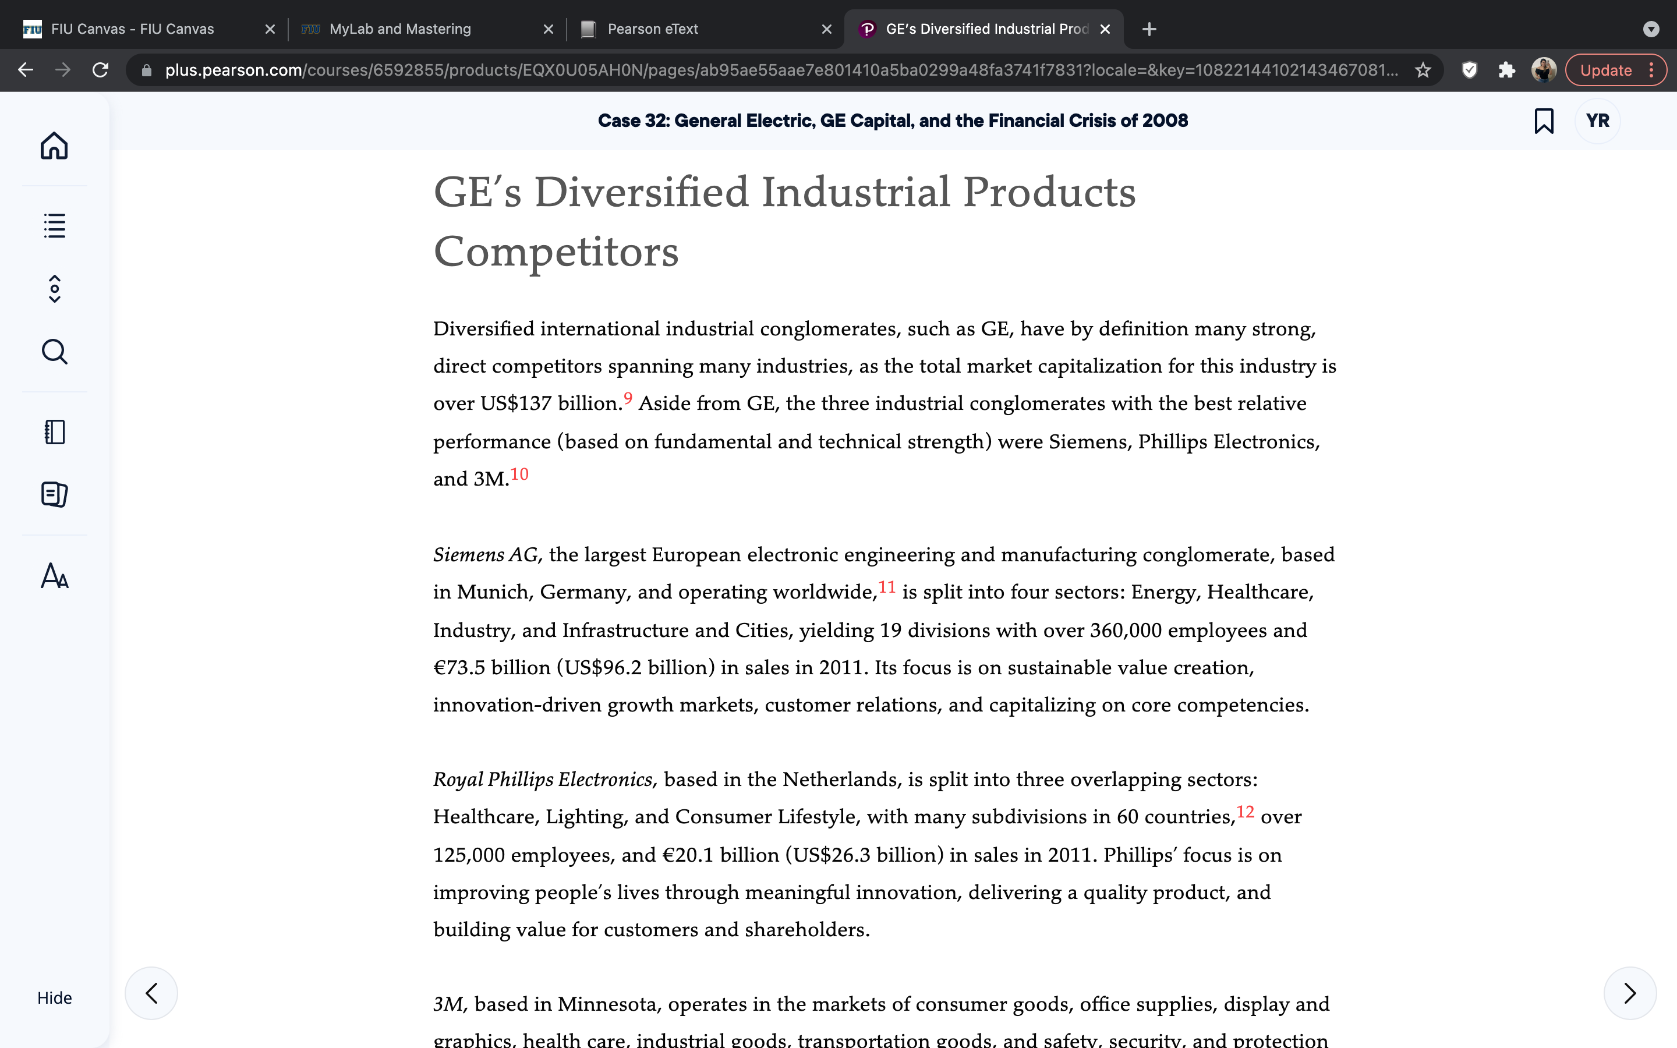Hide the sidebar panel
1677x1048 pixels.
(x=54, y=997)
